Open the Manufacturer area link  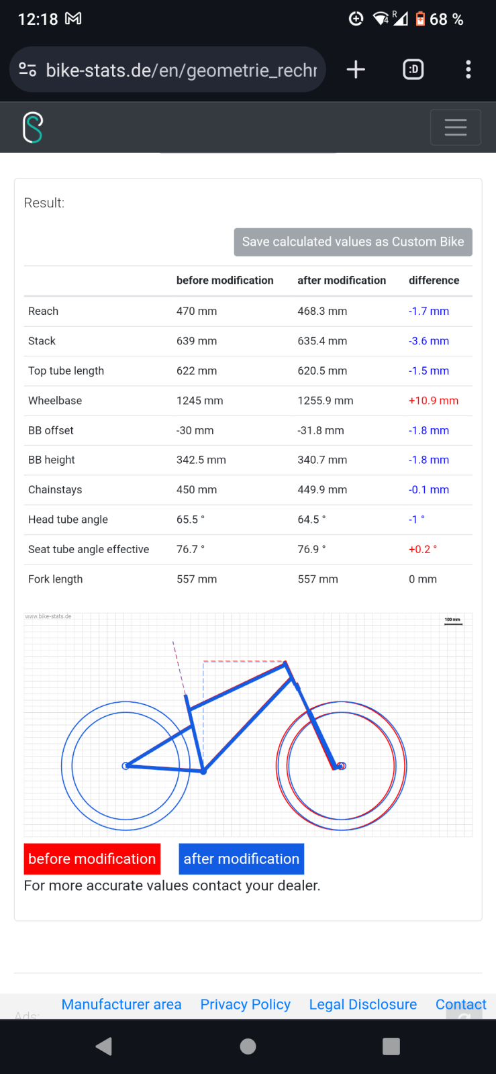click(121, 1004)
